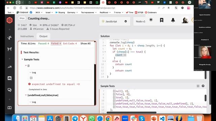Open Zoom app from the Dock

(x=125, y=118)
